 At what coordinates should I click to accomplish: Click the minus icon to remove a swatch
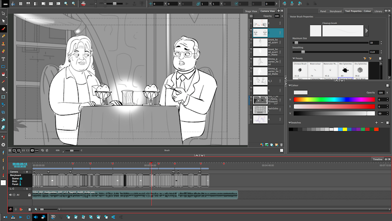382,123
